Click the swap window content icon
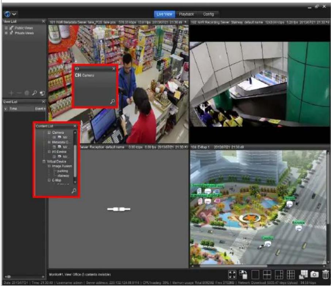 coord(243,275)
